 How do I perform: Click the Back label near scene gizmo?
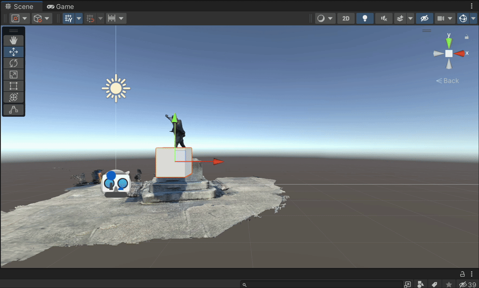[x=447, y=80]
